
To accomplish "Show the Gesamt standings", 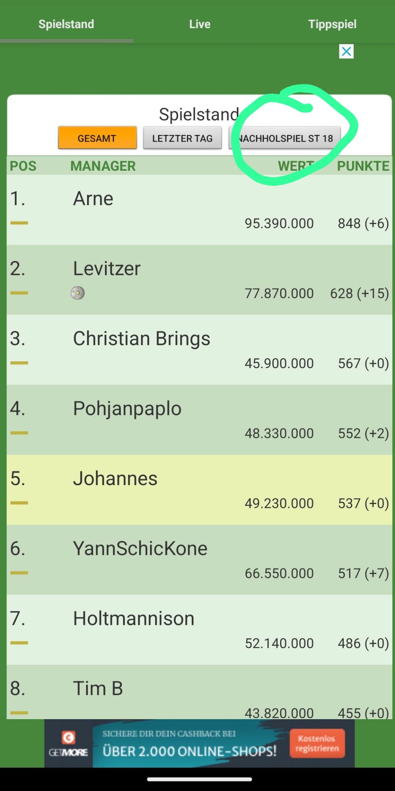I will click(97, 138).
